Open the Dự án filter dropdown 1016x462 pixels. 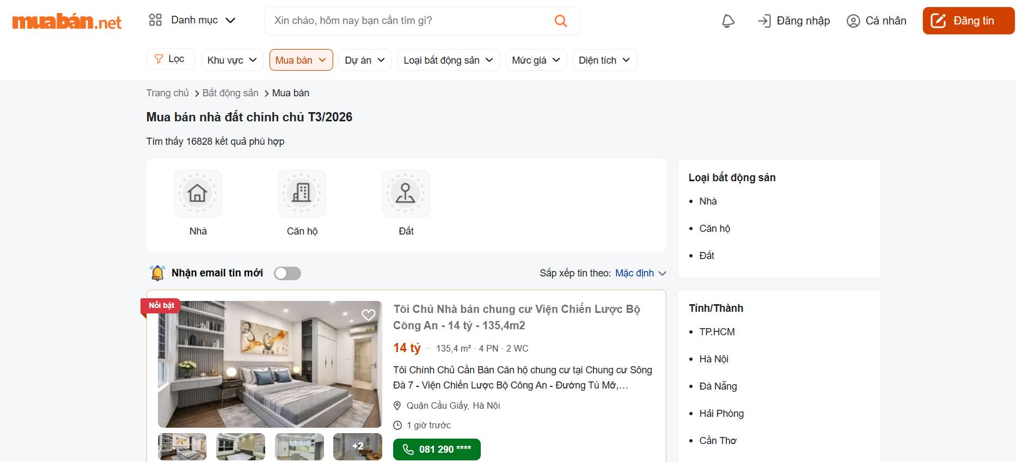coord(365,60)
